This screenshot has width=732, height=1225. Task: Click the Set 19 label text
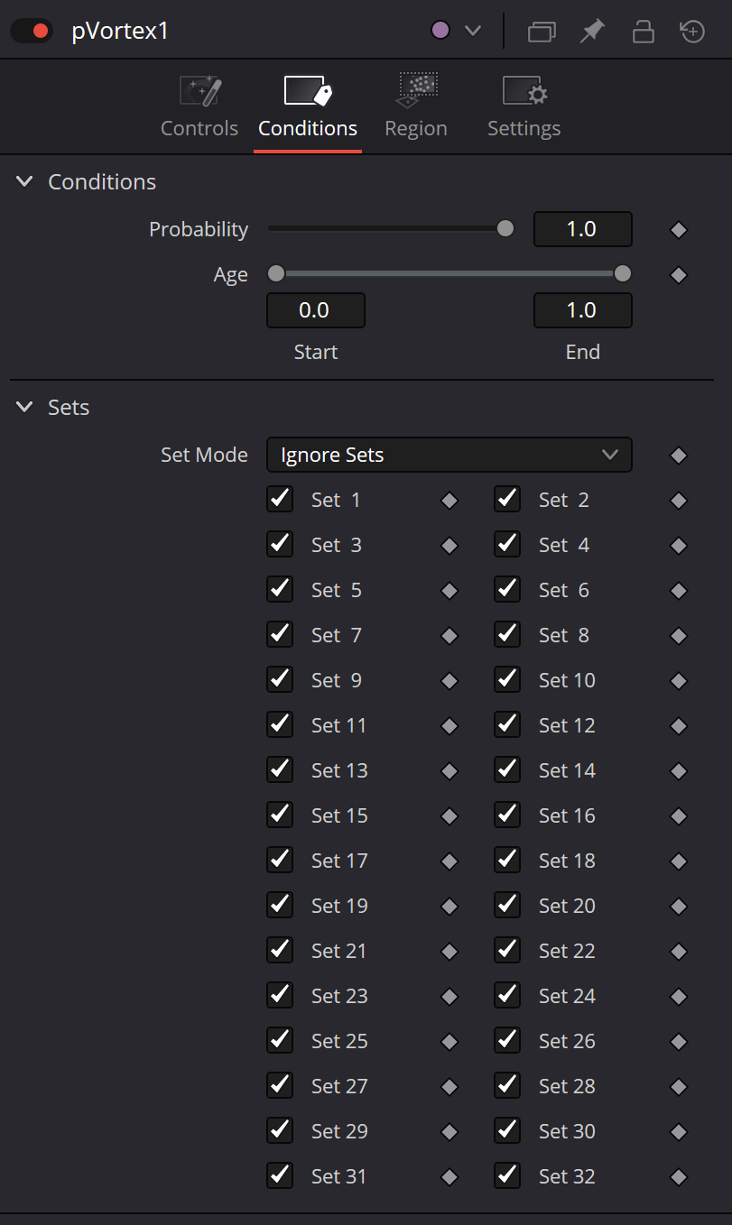339,906
